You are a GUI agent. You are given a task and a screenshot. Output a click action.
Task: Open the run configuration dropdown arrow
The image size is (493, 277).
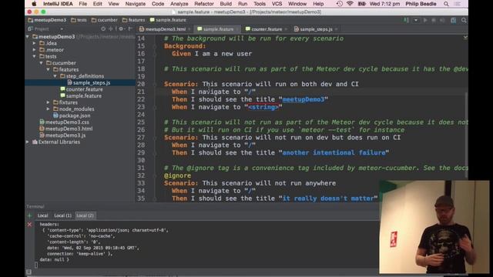point(416,21)
